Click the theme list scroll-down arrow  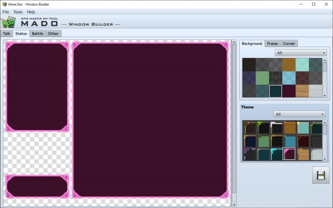[x=325, y=159]
